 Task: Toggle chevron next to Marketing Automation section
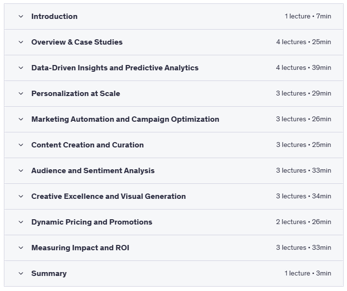click(x=21, y=119)
